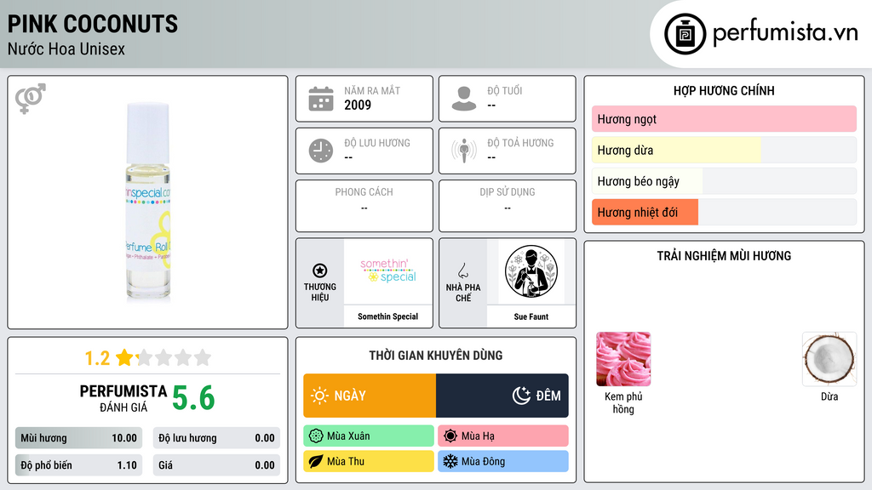Viewport: 872px width, 490px height.
Task: Click the radiating person icon for Độ toả hương
Action: point(464,151)
